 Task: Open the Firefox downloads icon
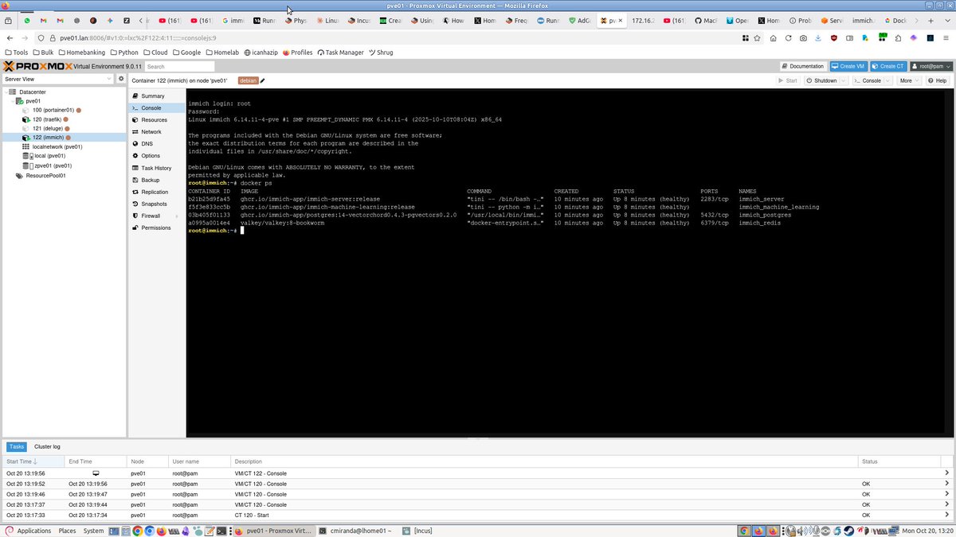tap(819, 37)
